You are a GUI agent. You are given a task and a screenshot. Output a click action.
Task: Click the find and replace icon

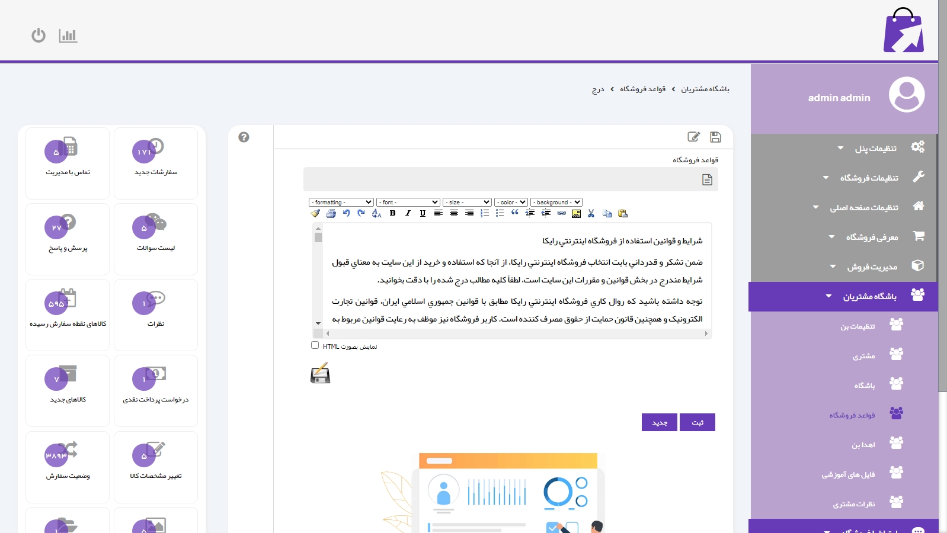pos(377,213)
